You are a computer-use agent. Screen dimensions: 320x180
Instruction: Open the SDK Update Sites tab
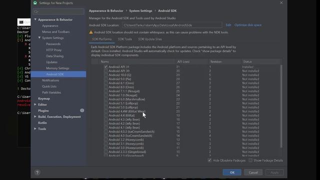(x=150, y=39)
